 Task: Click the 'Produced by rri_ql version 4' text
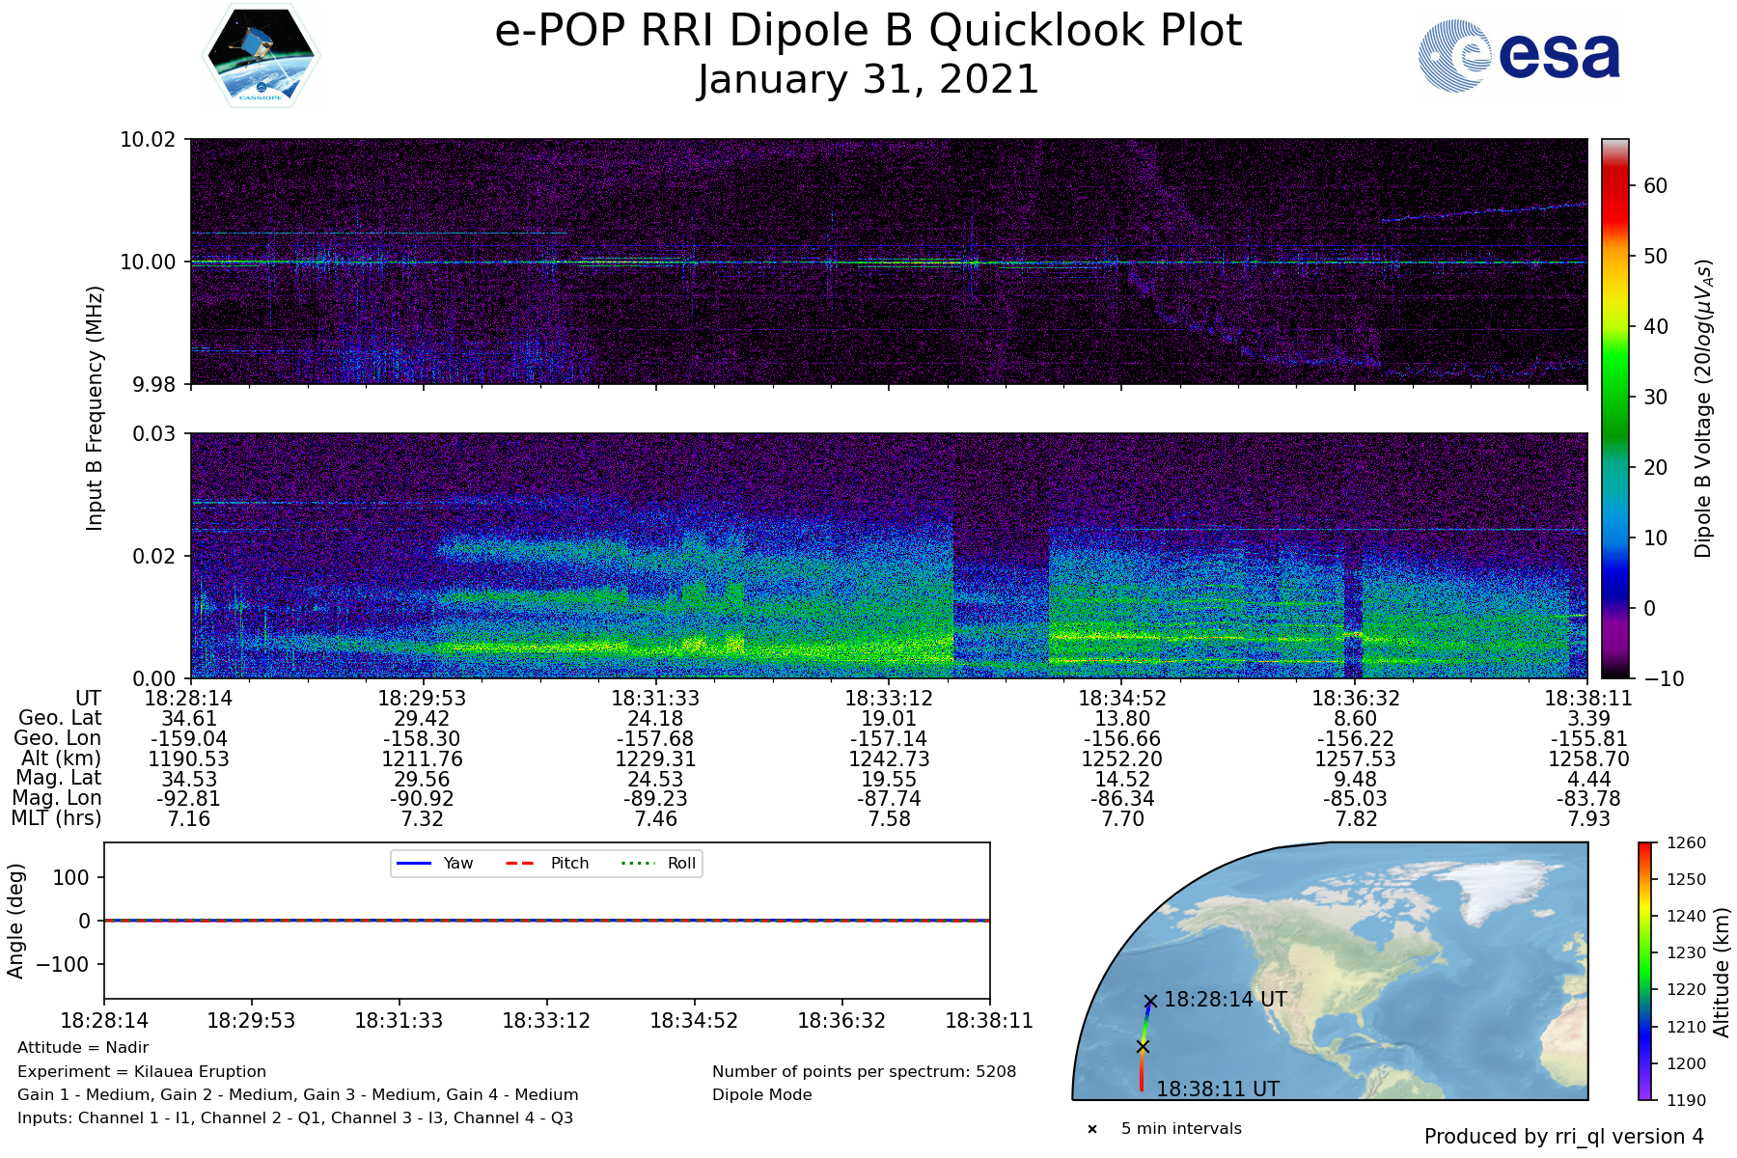1563,1137
